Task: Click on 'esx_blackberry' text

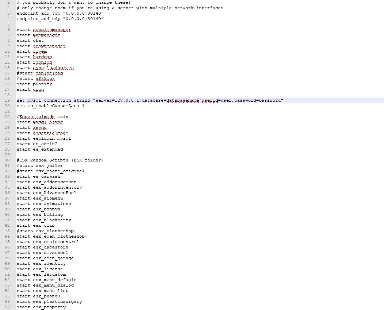Action: [52, 220]
